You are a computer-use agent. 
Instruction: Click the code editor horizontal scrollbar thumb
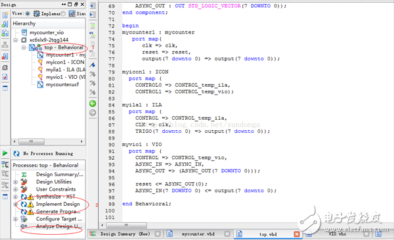(x=127, y=225)
